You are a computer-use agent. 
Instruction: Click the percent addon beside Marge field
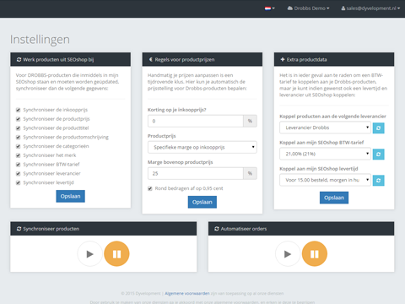tap(250, 173)
